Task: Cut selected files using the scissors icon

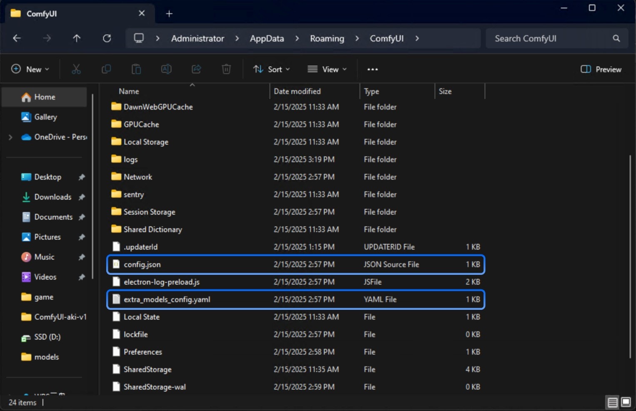Action: [x=76, y=69]
